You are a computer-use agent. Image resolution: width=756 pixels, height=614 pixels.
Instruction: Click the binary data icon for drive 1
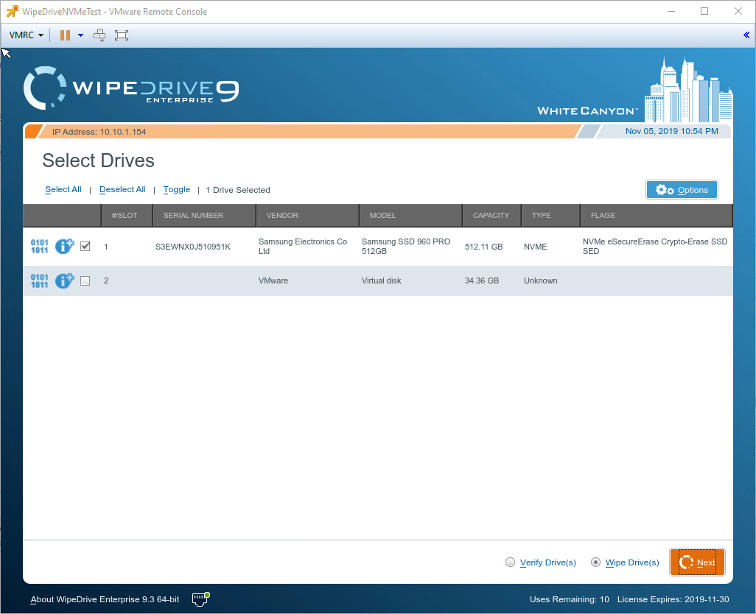(x=40, y=247)
